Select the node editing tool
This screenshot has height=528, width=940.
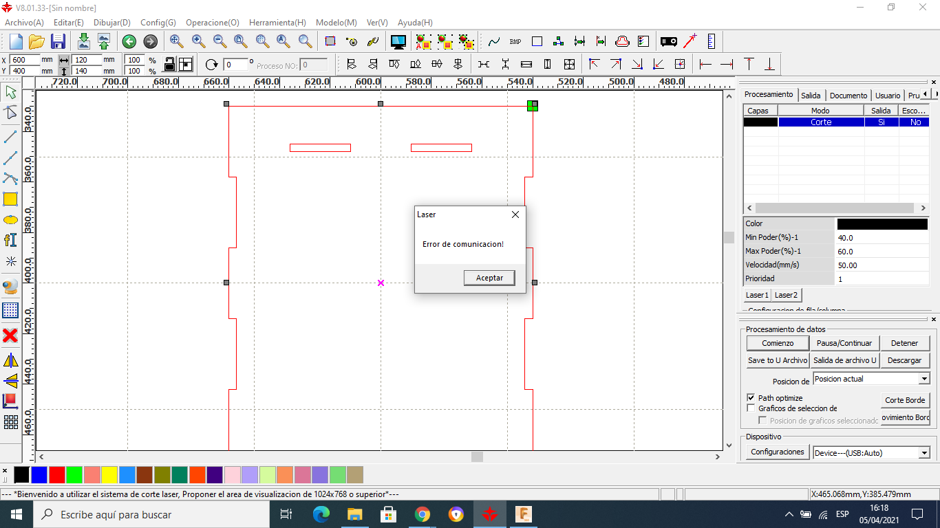point(10,113)
